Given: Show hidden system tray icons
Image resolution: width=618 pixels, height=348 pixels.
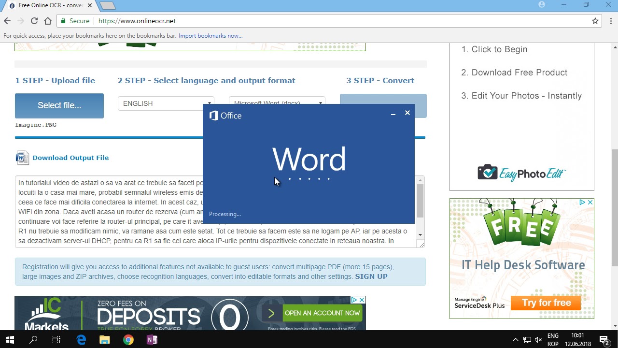Looking at the screenshot, I should pos(515,340).
